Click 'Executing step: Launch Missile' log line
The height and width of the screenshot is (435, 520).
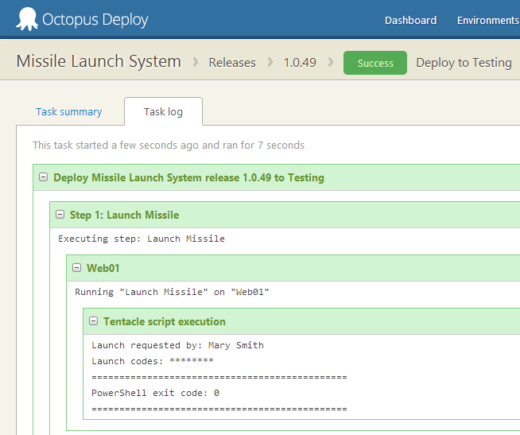coord(142,239)
